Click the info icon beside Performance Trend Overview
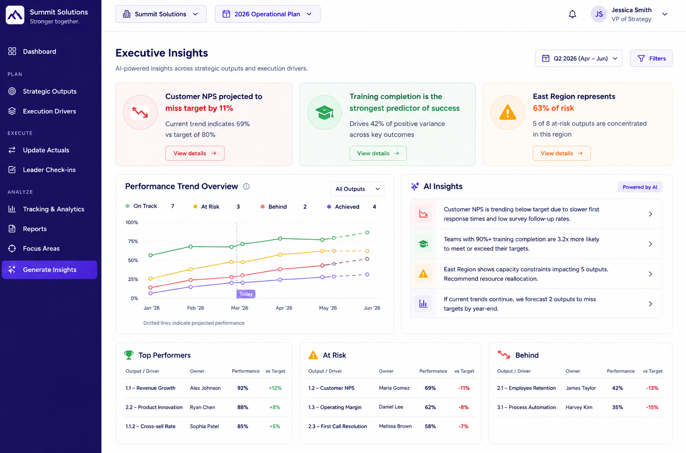This screenshot has height=453, width=686. point(246,186)
